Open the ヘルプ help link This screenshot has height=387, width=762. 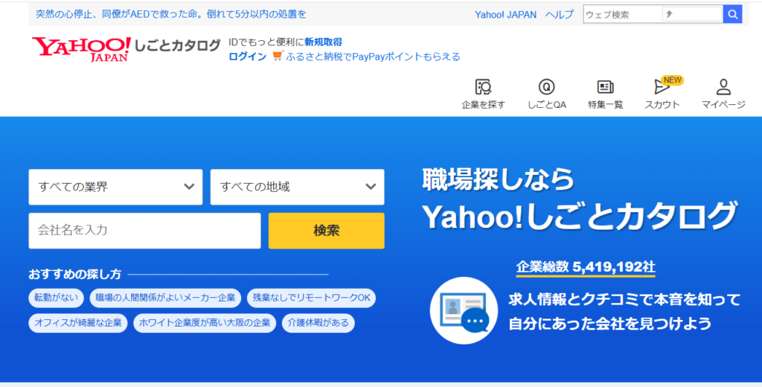click(560, 15)
